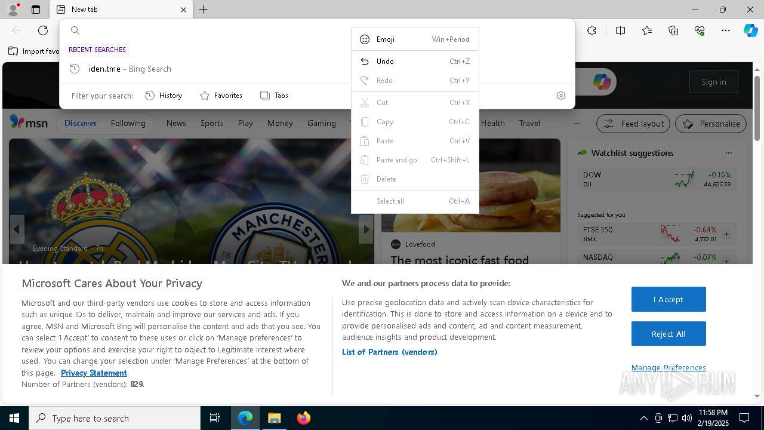
Task: Open the Privacy Statement link
Action: pyautogui.click(x=94, y=373)
